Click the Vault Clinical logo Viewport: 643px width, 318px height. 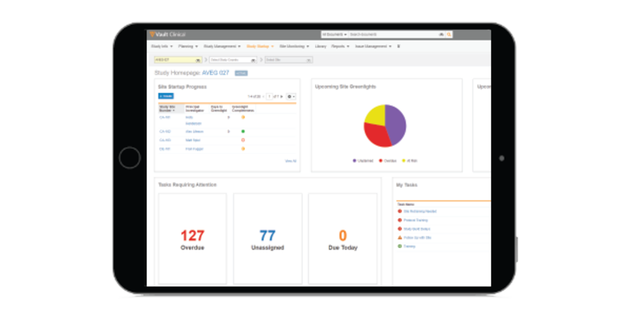coord(167,35)
